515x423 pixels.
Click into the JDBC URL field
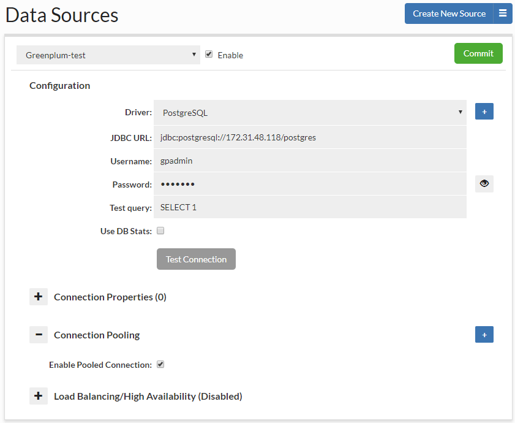(310, 137)
